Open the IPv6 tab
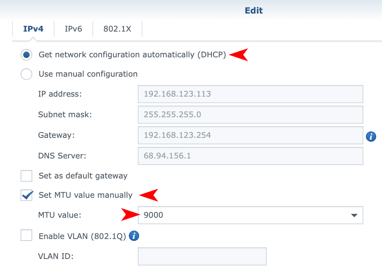The image size is (382, 277). 73,29
